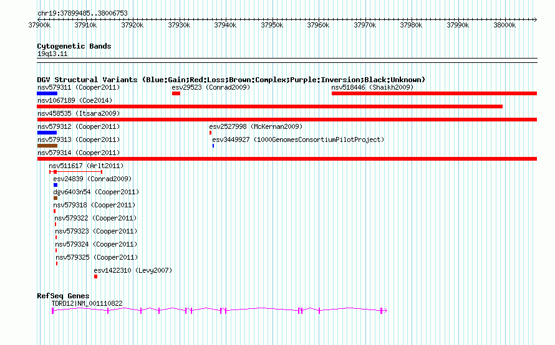
Task: Open the nsv579324 (Cooper2011) label
Action: click(x=96, y=244)
